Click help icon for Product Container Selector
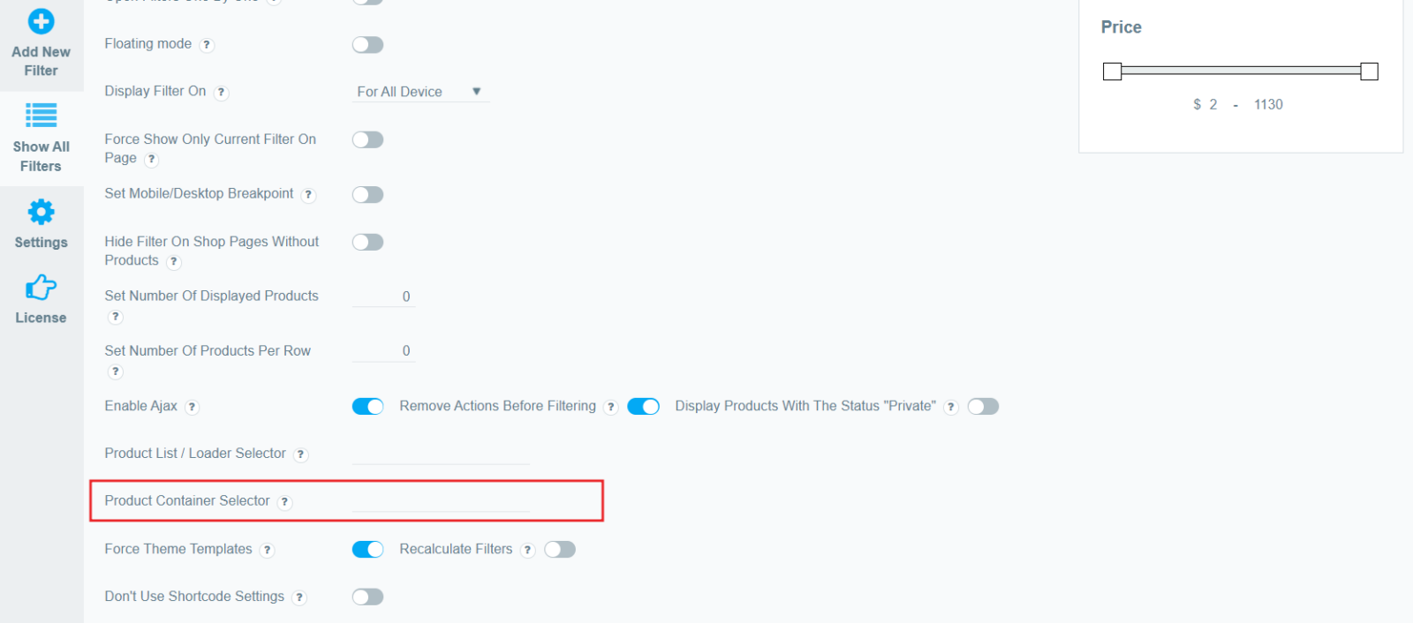The height and width of the screenshot is (623, 1413). [284, 502]
